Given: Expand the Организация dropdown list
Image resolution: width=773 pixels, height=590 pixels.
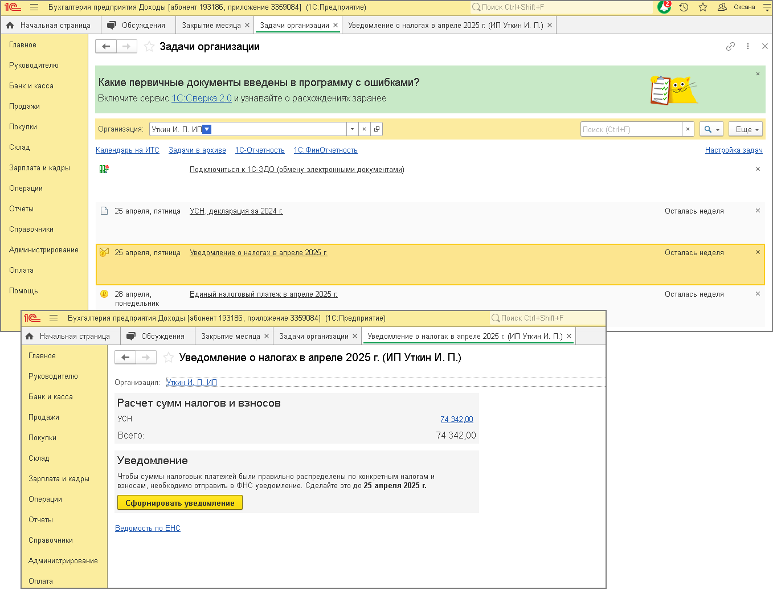Looking at the screenshot, I should [353, 129].
